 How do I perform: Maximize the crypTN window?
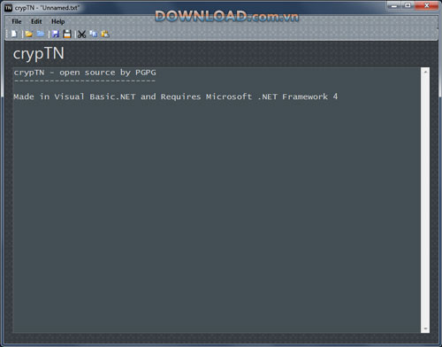coord(408,5)
